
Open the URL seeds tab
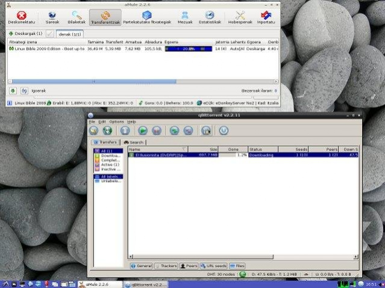213,265
